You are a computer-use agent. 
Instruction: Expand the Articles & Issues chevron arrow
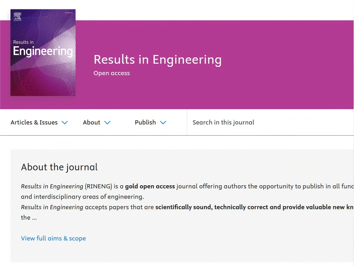(65, 122)
